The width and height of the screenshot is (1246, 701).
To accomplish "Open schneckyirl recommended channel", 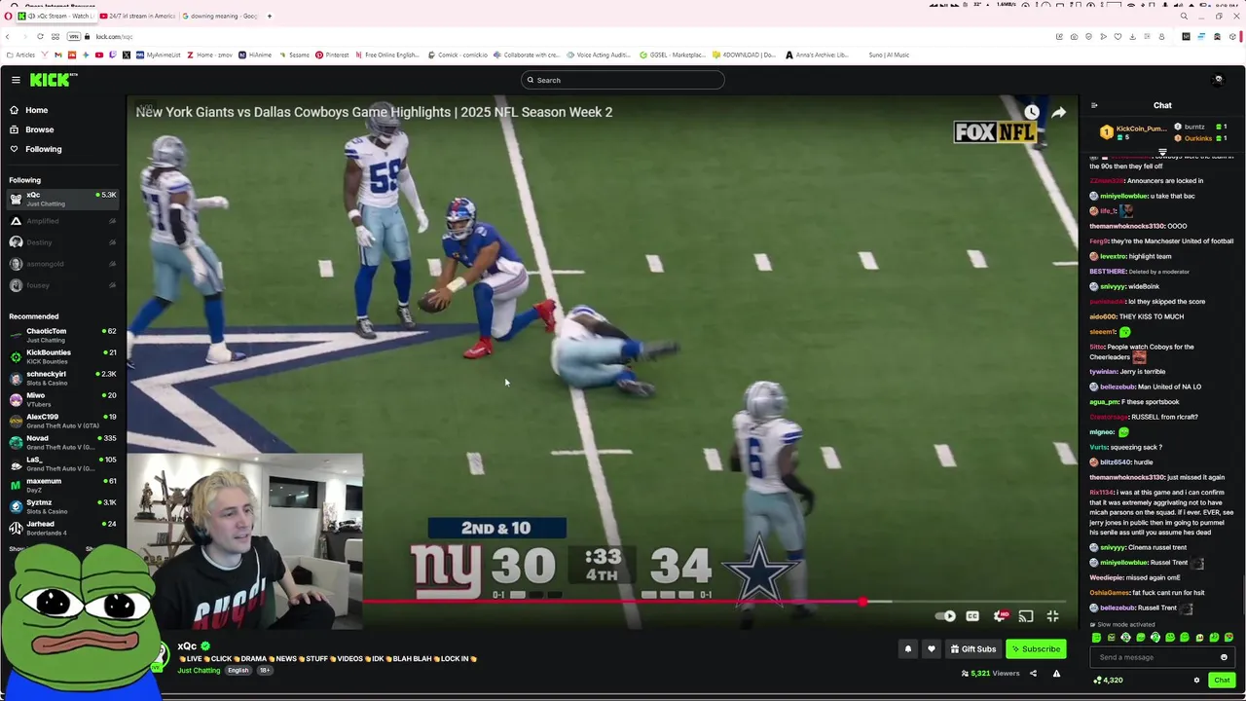I will (62, 378).
